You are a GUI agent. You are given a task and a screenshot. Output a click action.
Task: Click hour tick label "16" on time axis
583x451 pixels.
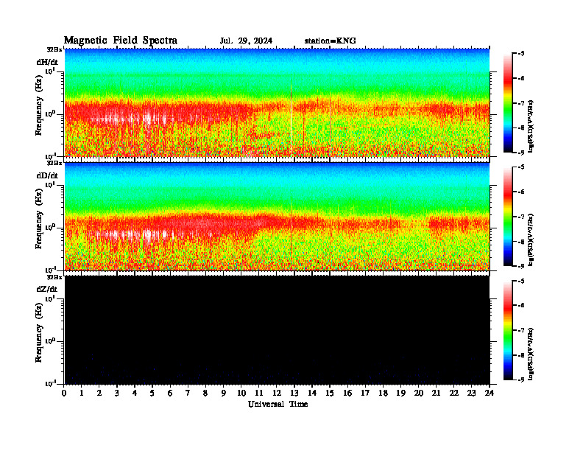(x=347, y=393)
